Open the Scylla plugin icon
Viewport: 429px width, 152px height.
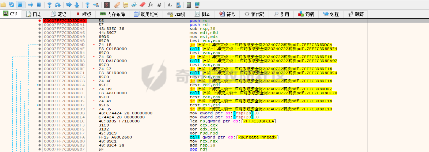tap(106, 5)
